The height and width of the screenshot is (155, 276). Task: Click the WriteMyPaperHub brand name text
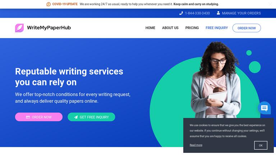pos(49,28)
